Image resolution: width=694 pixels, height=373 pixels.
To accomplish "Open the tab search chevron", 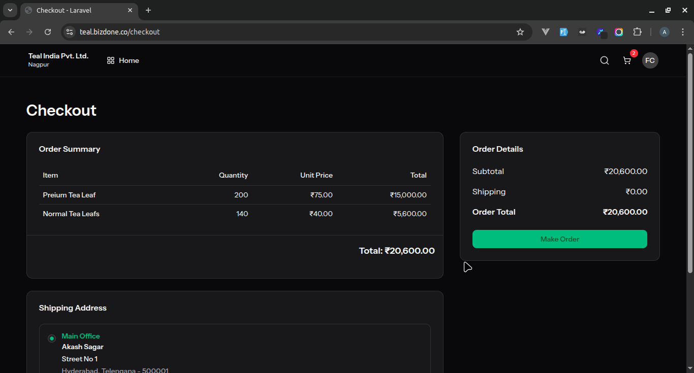I will pyautogui.click(x=10, y=10).
